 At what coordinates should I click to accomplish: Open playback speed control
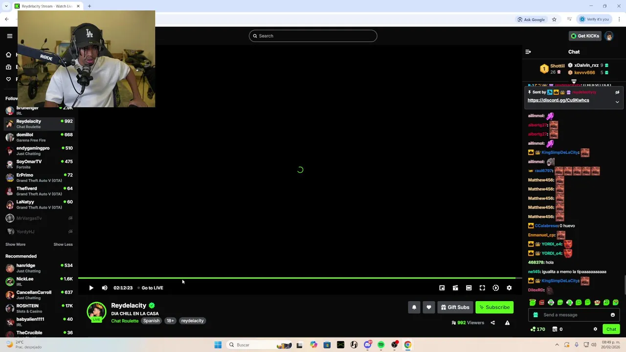(495, 288)
